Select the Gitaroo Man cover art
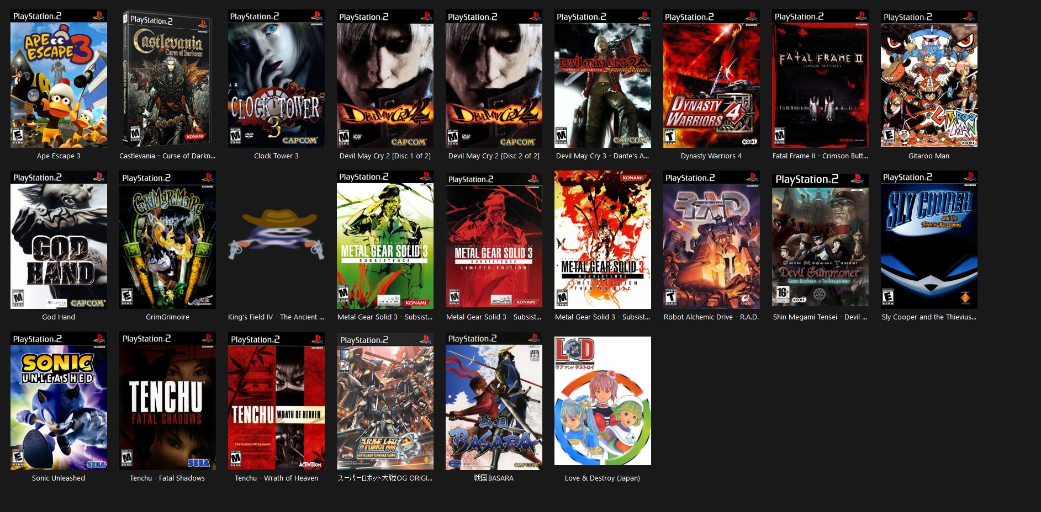 [929, 79]
